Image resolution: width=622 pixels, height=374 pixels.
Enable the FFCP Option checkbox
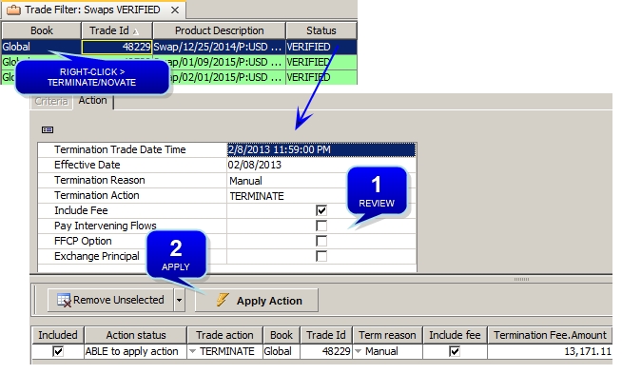[x=321, y=241]
